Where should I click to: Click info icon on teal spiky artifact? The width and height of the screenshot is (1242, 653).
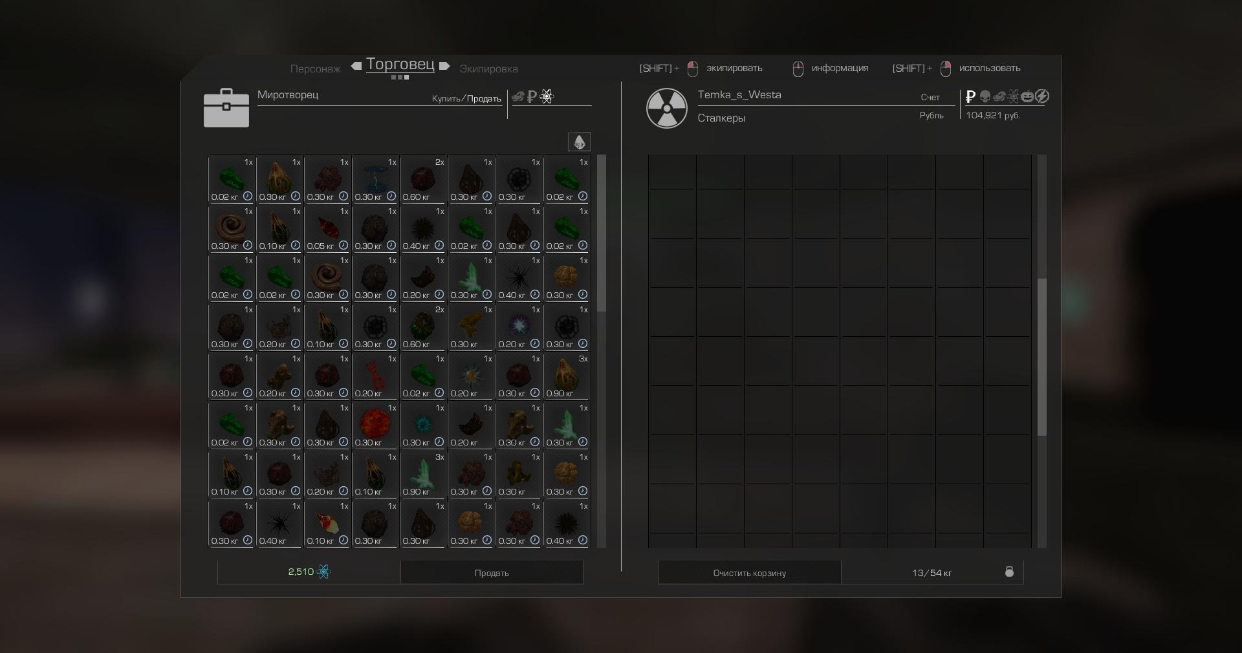[x=439, y=442]
